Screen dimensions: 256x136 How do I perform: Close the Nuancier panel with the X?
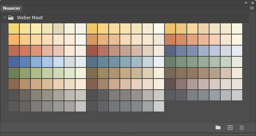253,3
